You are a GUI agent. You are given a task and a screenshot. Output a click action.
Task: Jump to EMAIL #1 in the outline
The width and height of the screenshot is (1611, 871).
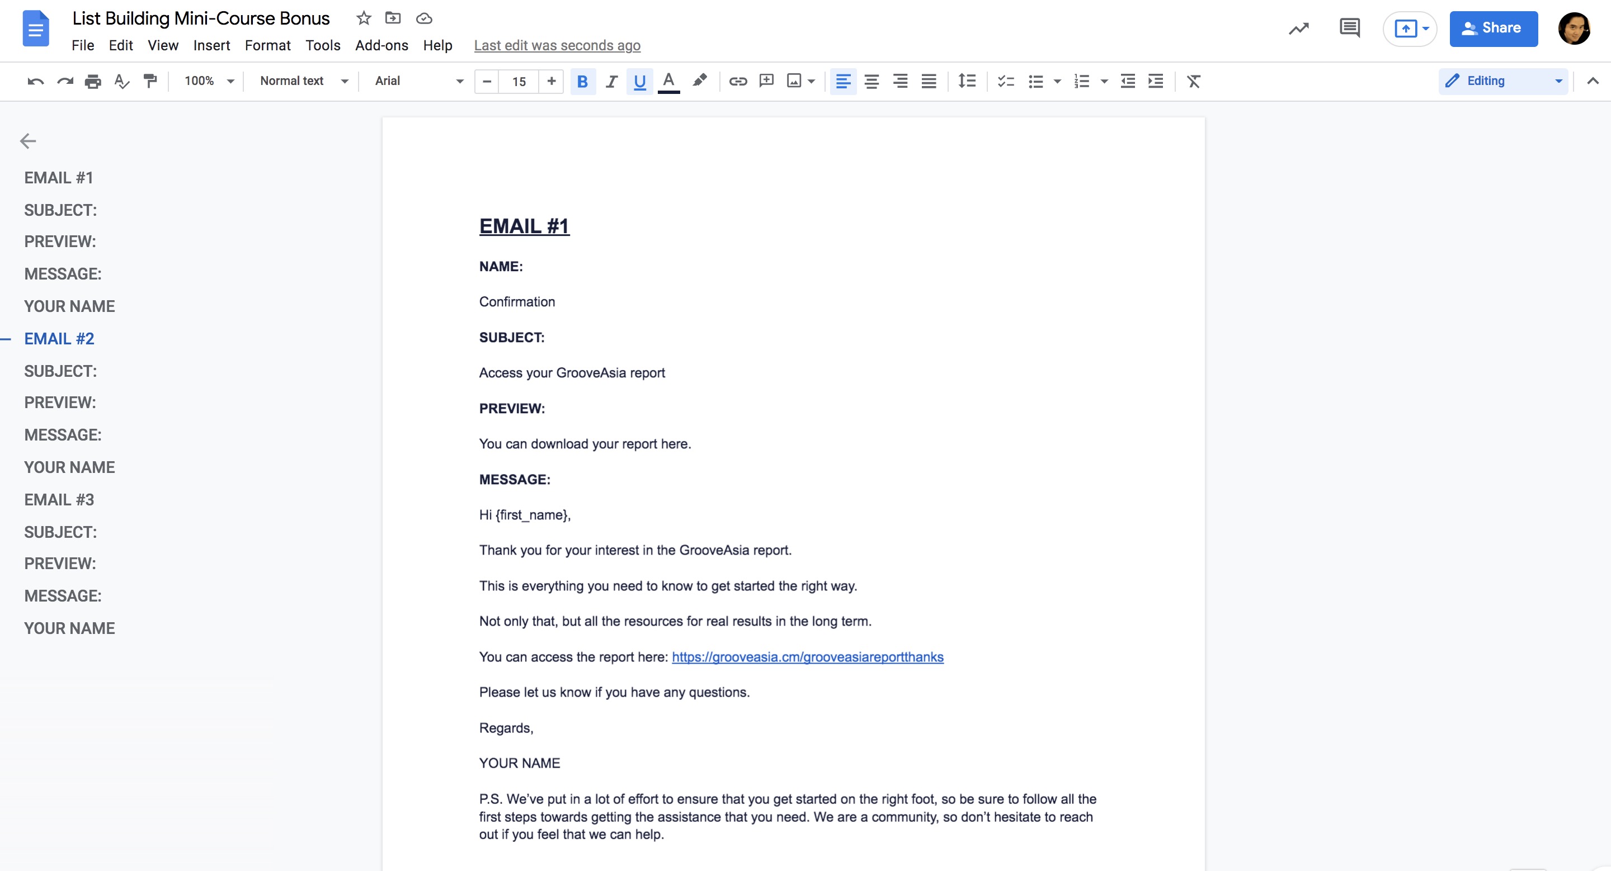[59, 178]
